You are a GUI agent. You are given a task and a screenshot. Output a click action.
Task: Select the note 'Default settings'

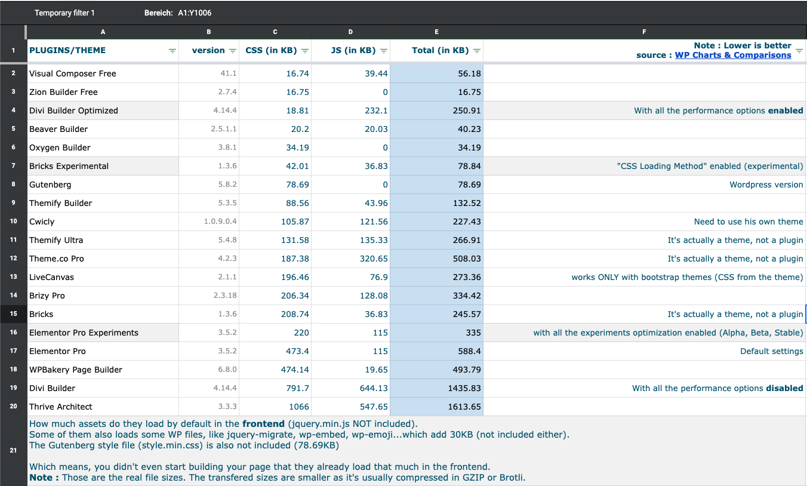pos(645,351)
